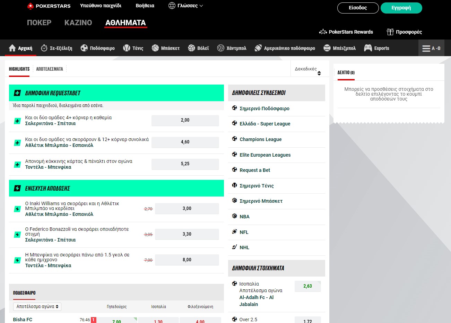Click odds 1,72 for Over 2.5
Image resolution: width=451 pixels, height=323 pixels.
(307, 320)
